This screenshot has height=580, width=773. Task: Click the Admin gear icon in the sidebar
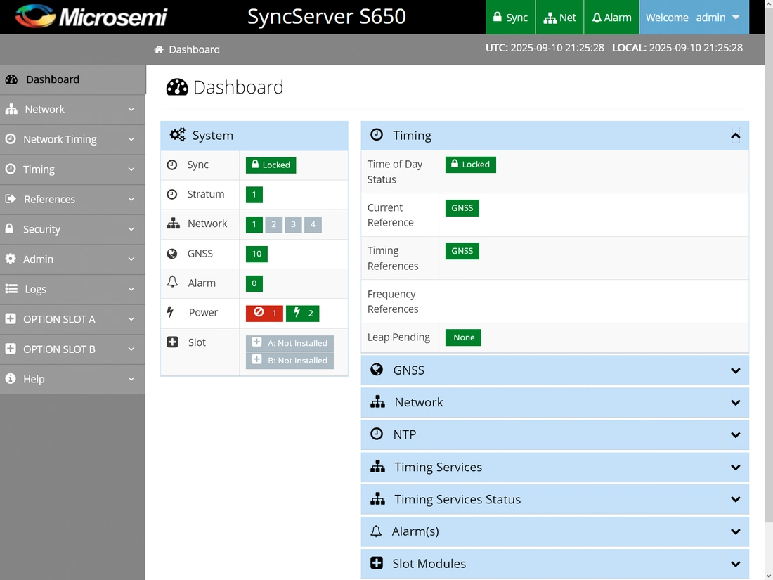pyautogui.click(x=11, y=259)
